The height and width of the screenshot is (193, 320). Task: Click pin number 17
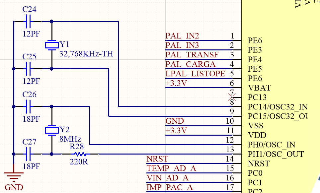(x=230, y=187)
